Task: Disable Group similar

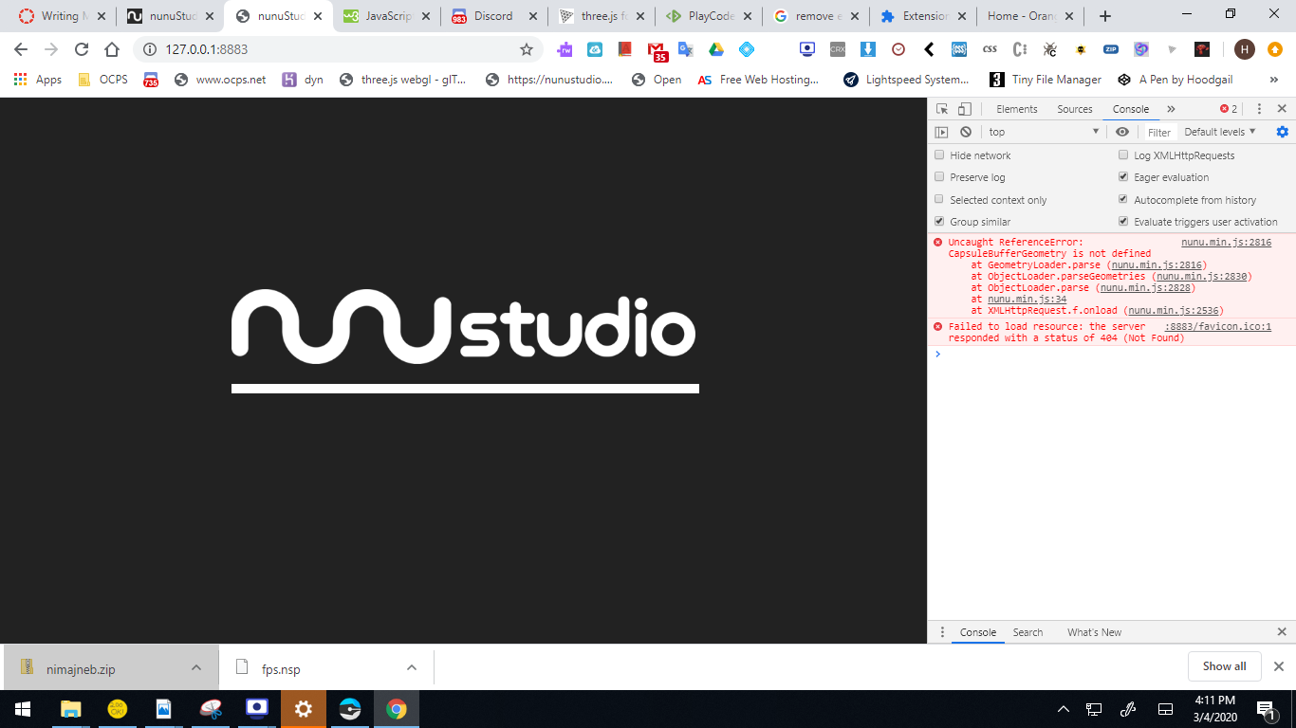Action: [939, 221]
